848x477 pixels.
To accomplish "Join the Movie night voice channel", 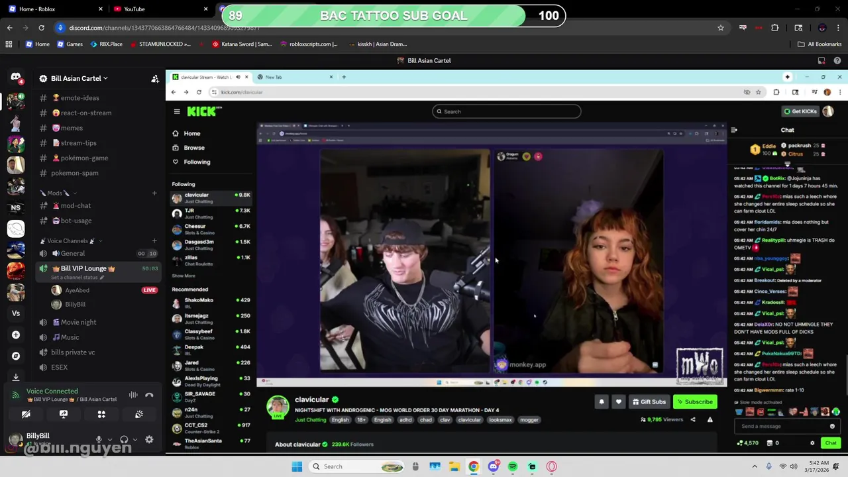I will coord(98,322).
